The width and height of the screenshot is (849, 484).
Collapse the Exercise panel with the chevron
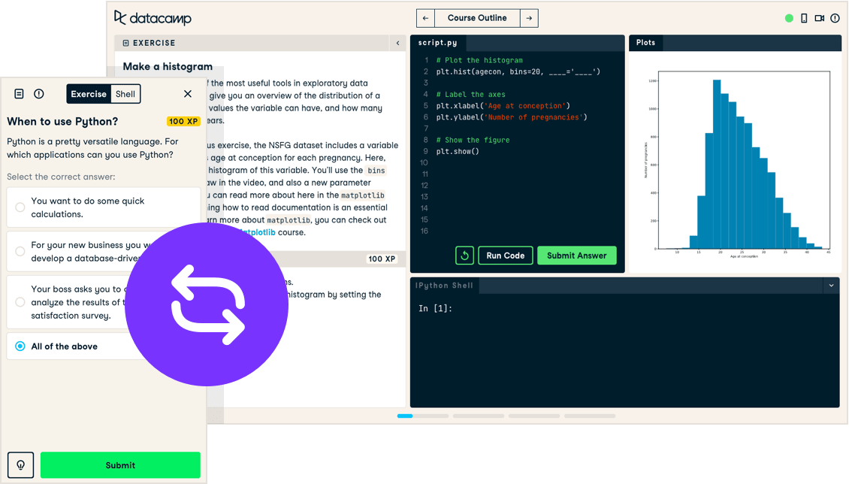(397, 44)
